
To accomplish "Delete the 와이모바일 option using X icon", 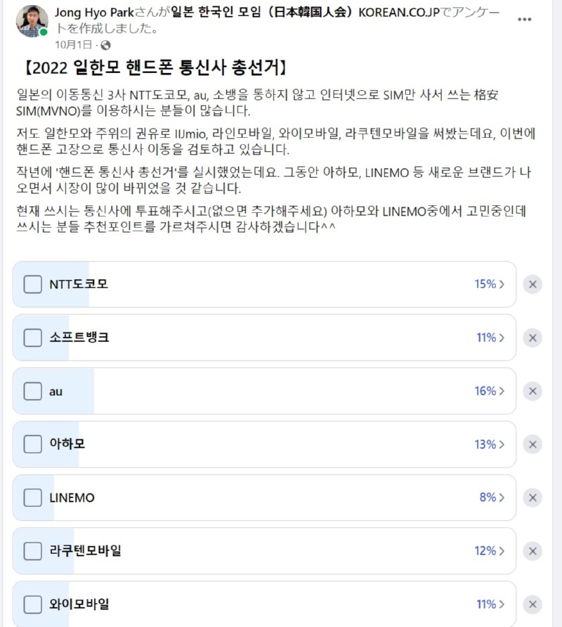I will tap(532, 604).
